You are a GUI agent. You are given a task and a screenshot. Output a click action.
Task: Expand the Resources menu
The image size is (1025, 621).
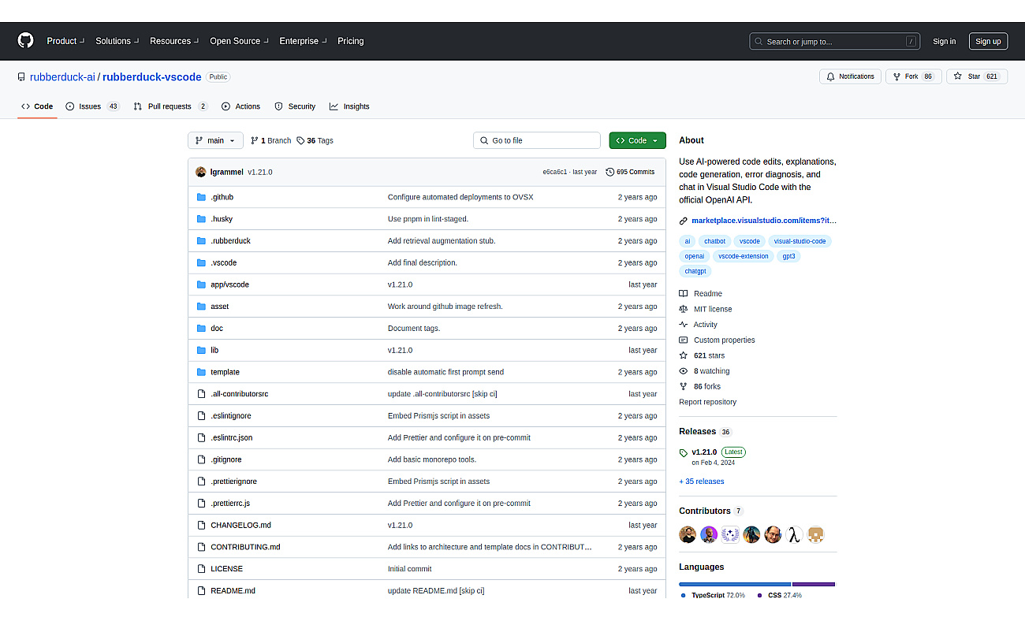(174, 41)
